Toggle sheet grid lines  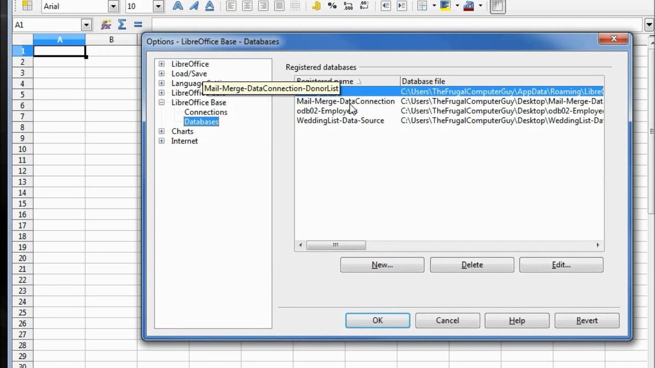click(x=497, y=6)
